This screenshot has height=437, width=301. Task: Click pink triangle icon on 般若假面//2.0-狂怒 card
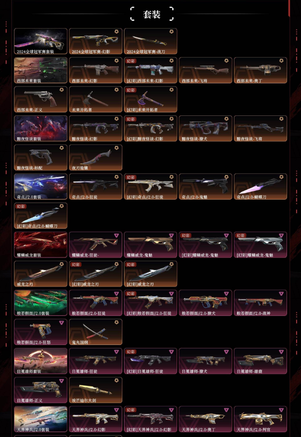tap(61, 323)
